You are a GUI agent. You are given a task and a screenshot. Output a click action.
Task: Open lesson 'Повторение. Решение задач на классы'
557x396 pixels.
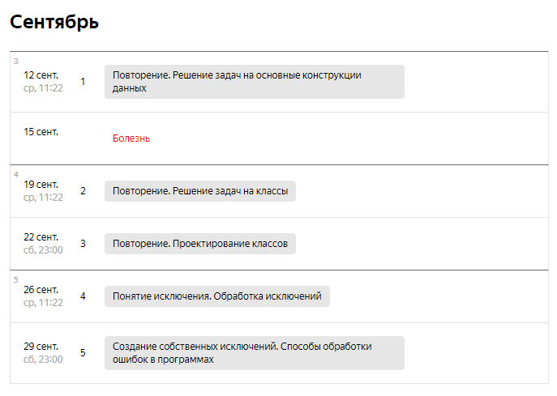tap(200, 191)
